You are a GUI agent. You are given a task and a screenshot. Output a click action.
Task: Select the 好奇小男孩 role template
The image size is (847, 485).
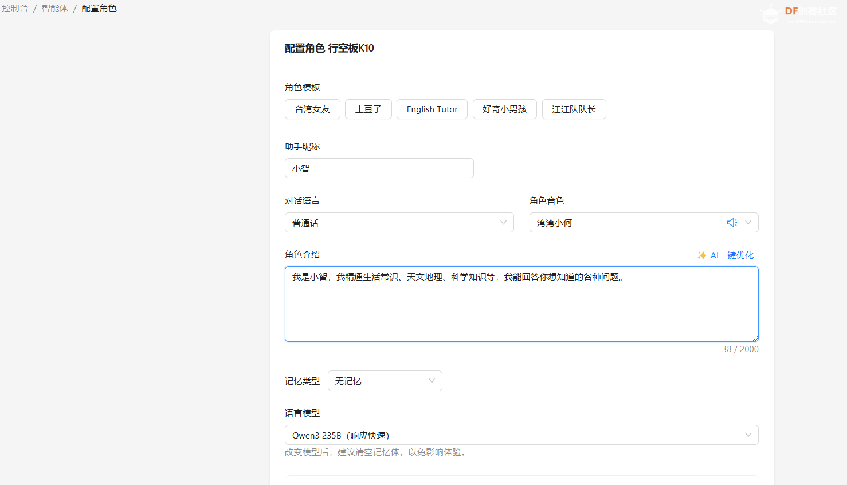[504, 109]
